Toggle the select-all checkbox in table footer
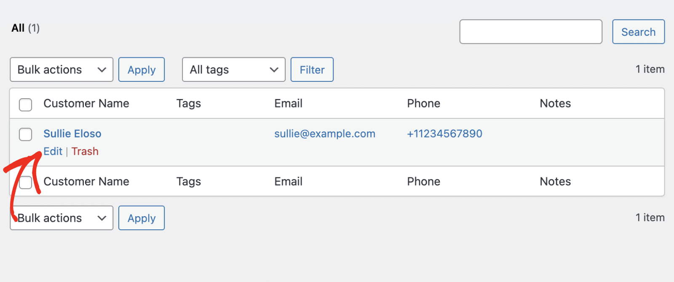The width and height of the screenshot is (674, 282). 26,183
